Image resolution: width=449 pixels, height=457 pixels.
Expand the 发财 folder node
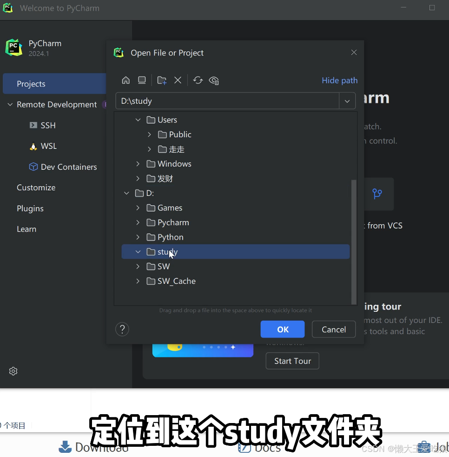click(138, 178)
